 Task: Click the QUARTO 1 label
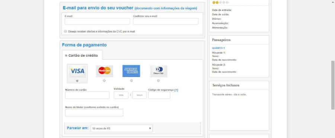tap(218, 48)
